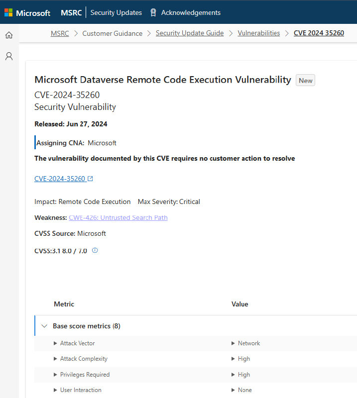Expand the Attack Complexity metric row
Viewport: 357px width, 398px height.
pyautogui.click(x=56, y=359)
